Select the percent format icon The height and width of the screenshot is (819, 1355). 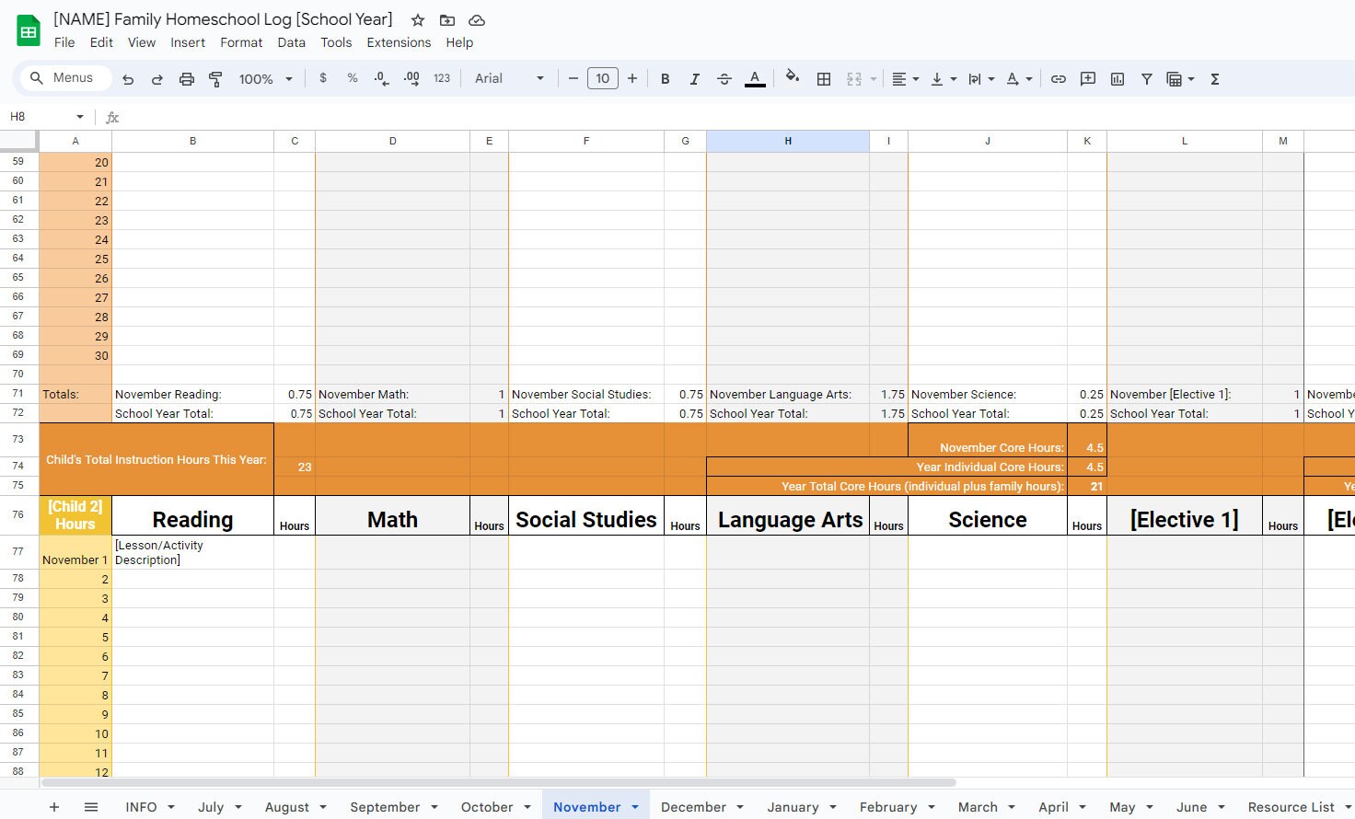pos(353,78)
